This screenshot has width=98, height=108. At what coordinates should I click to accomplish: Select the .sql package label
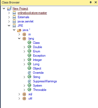tap(30, 94)
